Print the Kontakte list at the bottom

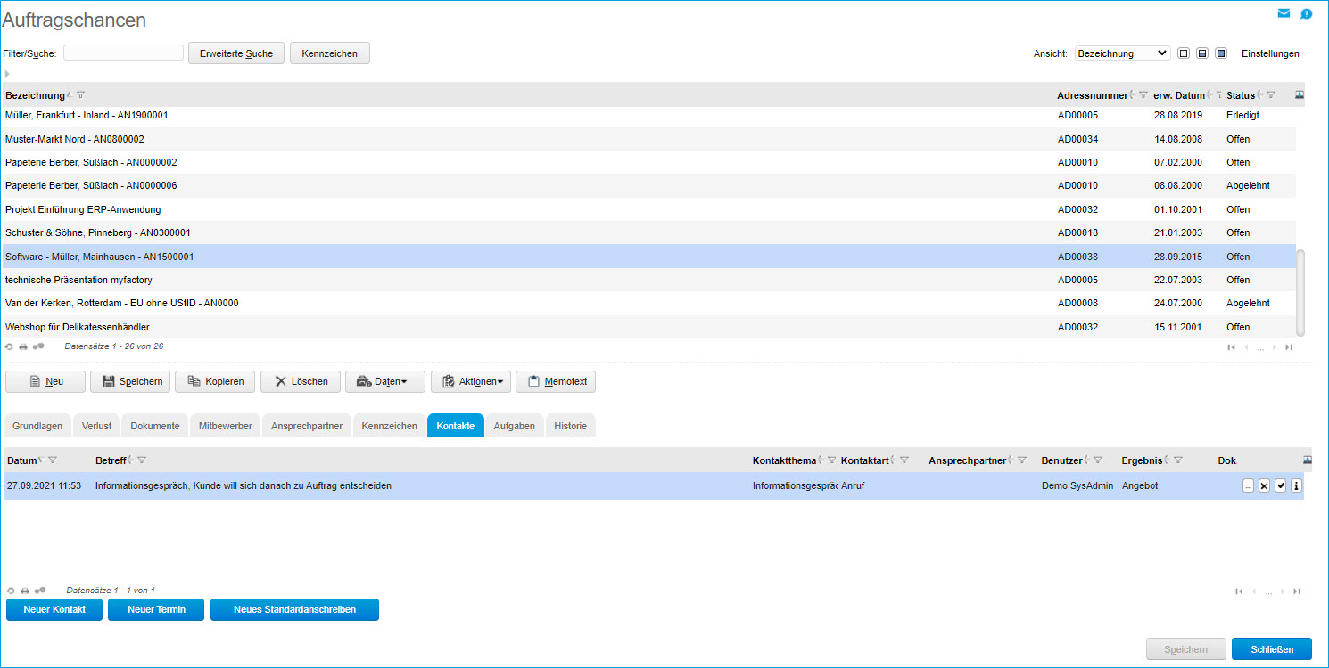(25, 591)
